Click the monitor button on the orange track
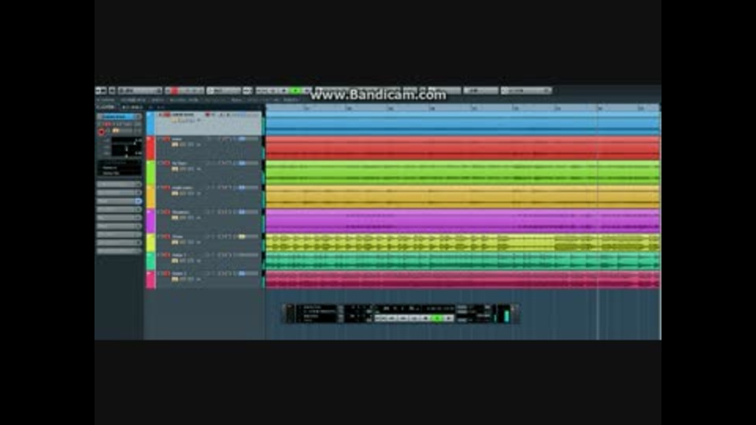Viewport: 756px width, 425px height. tap(175, 194)
